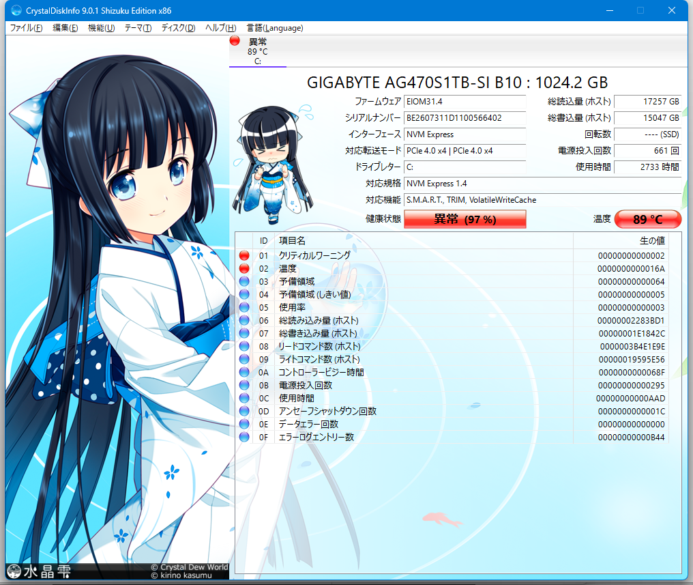693x585 pixels.
Task: Click the interface field NVM Express
Action: 465,134
